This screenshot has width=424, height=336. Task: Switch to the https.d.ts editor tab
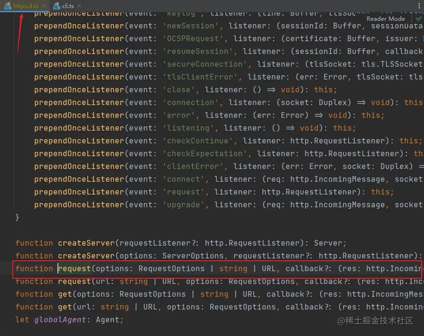pyautogui.click(x=26, y=6)
